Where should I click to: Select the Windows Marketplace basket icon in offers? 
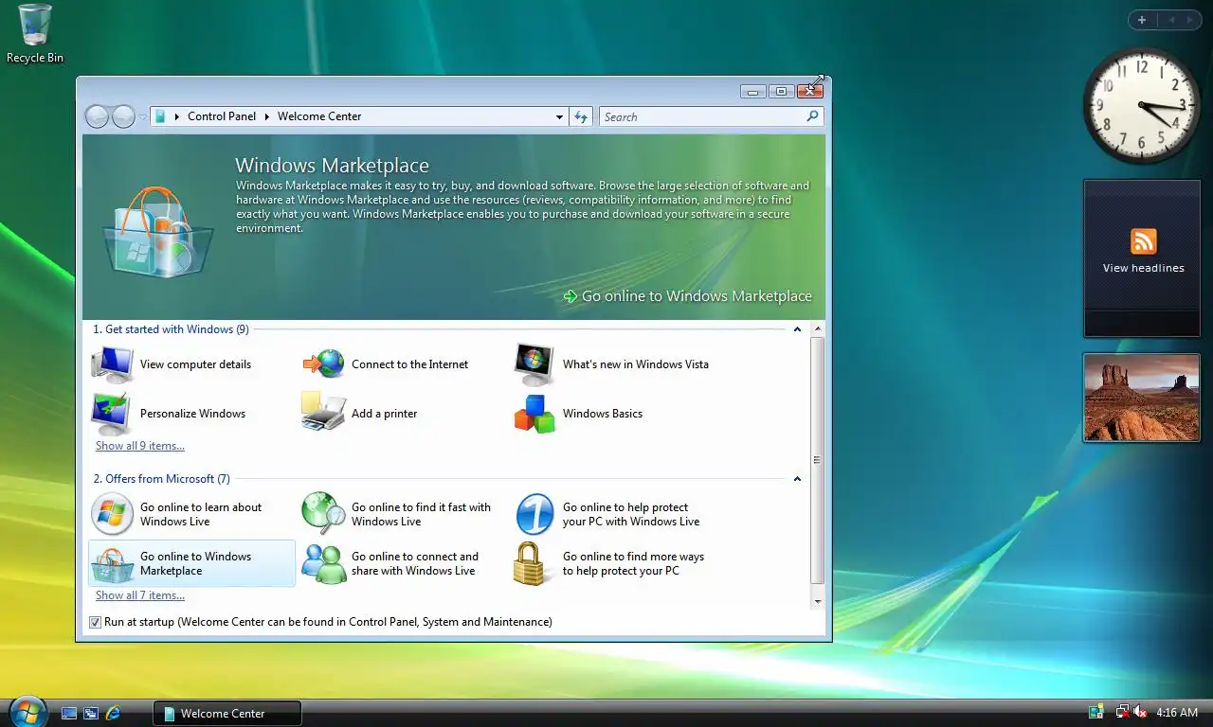(112, 564)
